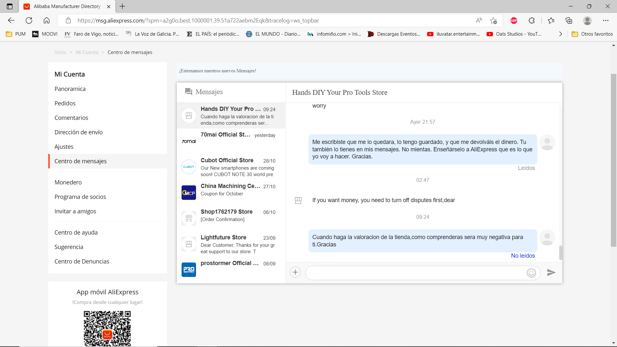Open prostormer Official conversation
This screenshot has width=617, height=347.
(x=231, y=270)
